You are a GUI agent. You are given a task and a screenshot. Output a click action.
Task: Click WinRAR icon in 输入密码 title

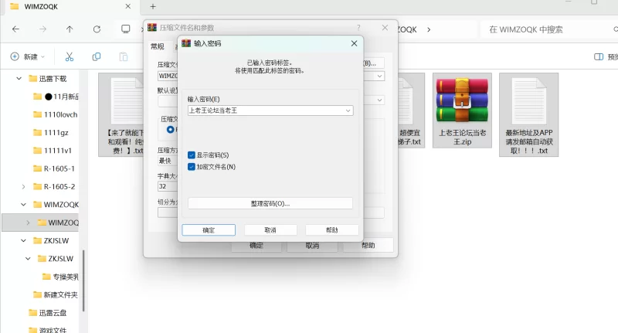[x=186, y=43]
